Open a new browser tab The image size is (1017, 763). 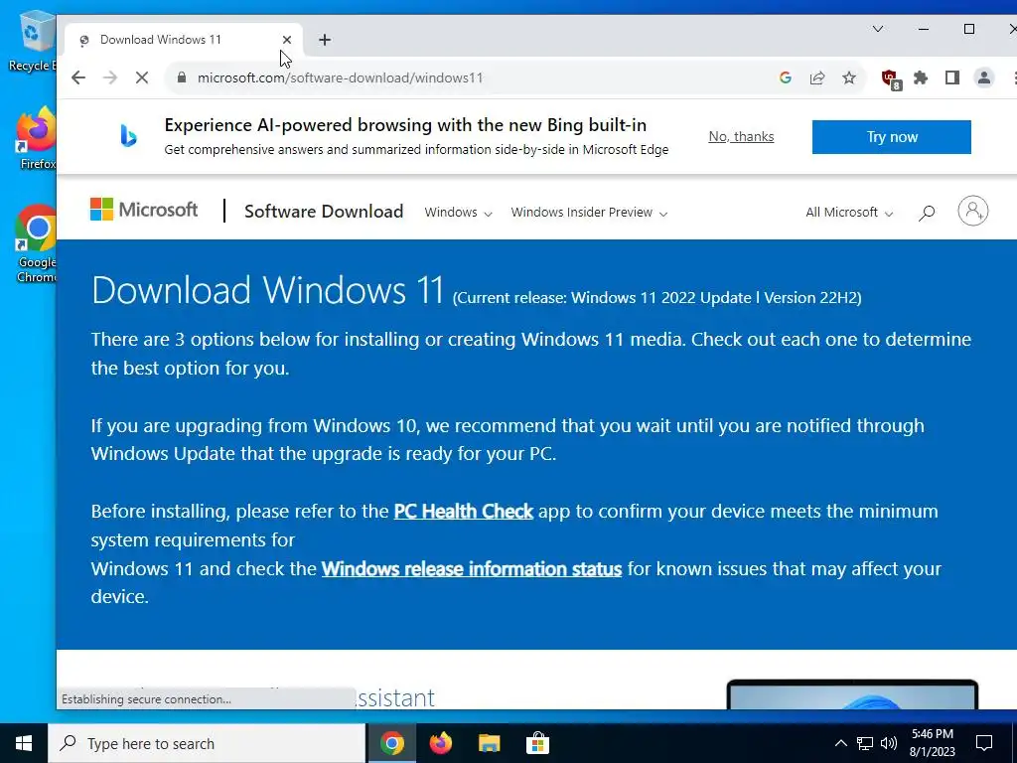325,40
